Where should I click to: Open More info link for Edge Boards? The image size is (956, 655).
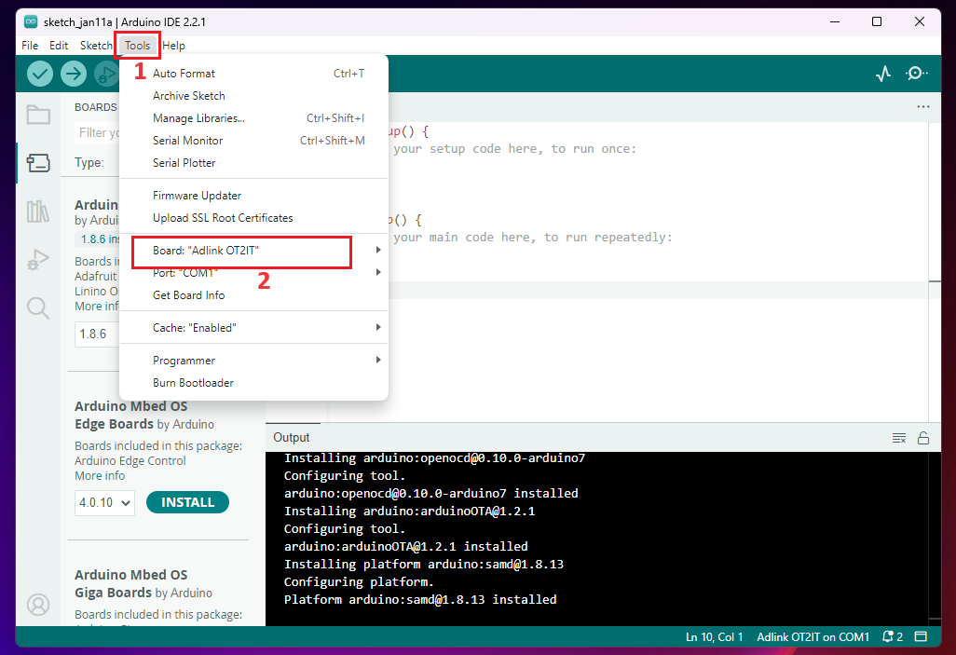[x=100, y=475]
